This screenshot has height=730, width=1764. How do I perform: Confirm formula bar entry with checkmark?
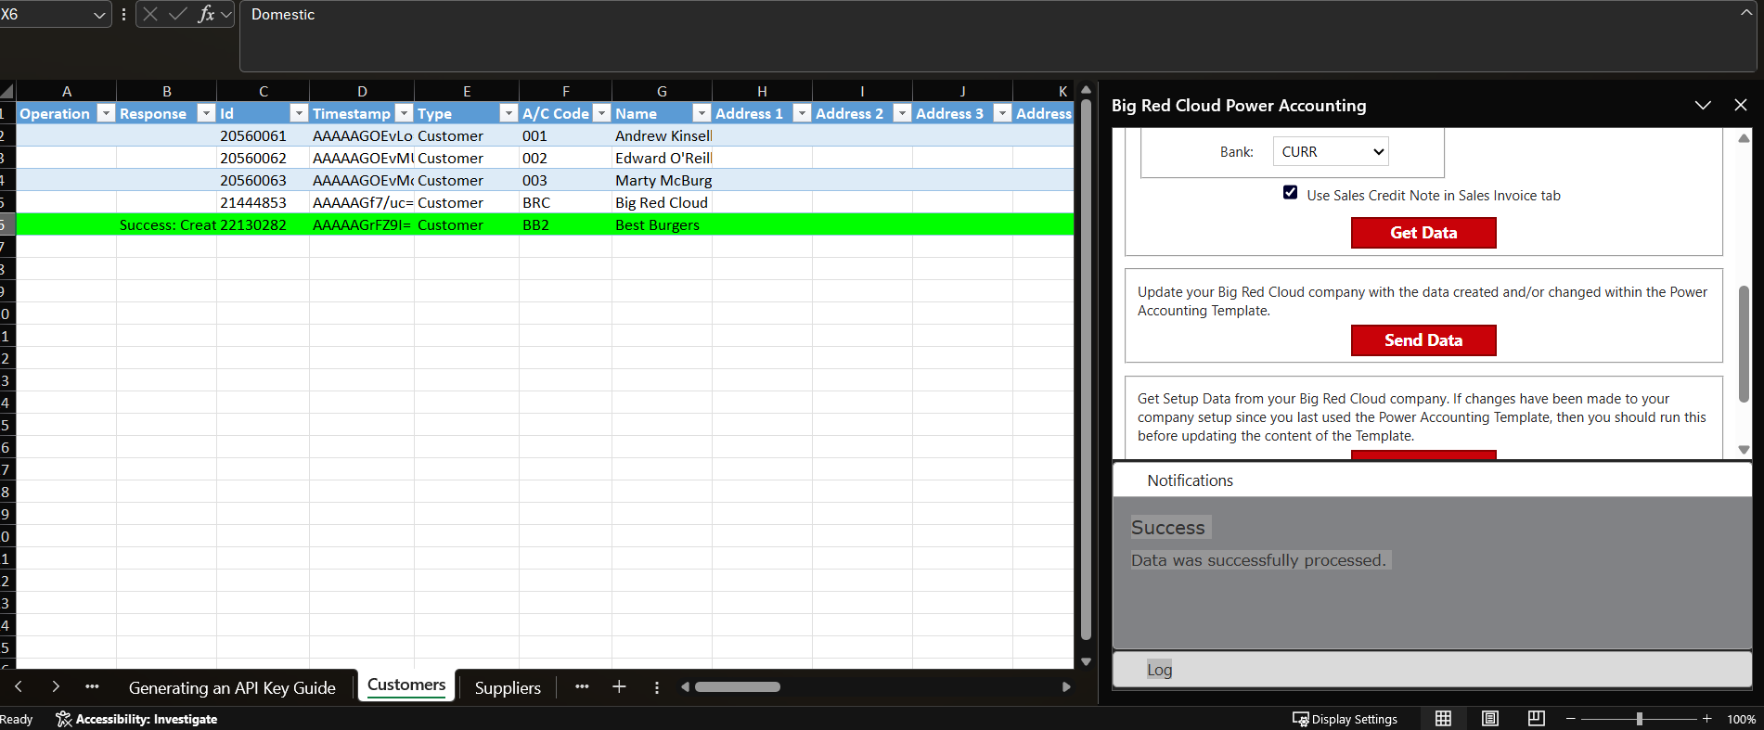pyautogui.click(x=177, y=14)
